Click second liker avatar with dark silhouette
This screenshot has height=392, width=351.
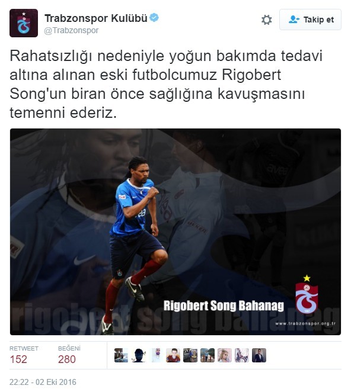pyautogui.click(x=139, y=355)
